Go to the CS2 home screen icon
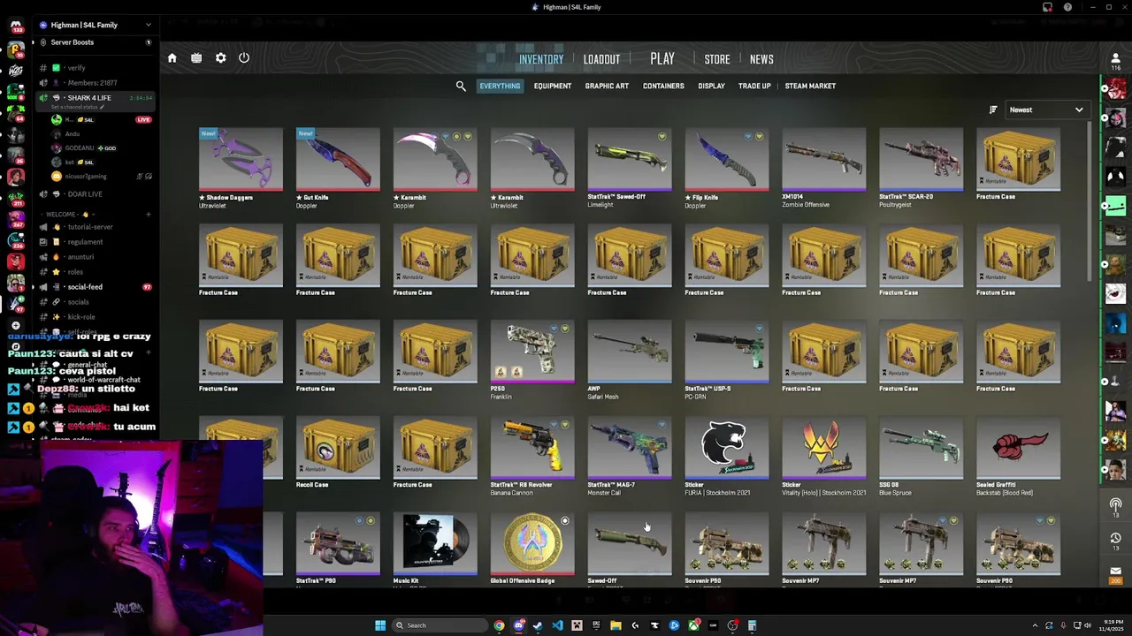The image size is (1132, 636). [x=172, y=58]
